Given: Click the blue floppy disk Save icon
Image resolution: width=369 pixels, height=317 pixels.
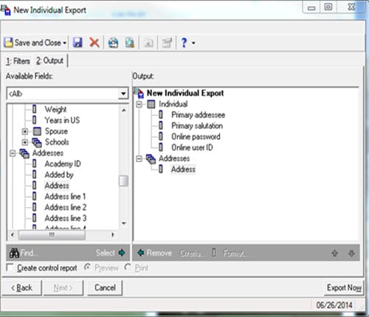Looking at the screenshot, I should pyautogui.click(x=77, y=43).
